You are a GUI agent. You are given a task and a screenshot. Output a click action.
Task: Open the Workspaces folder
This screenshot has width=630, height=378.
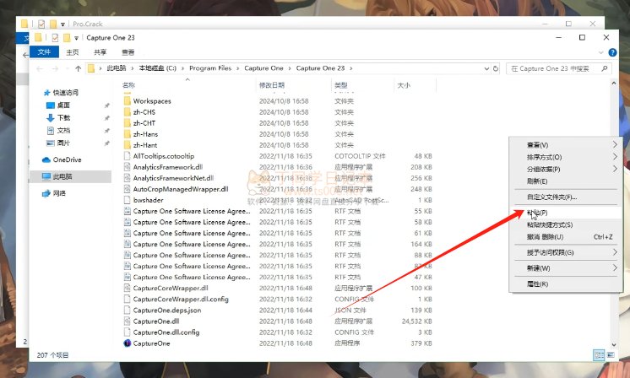point(151,101)
